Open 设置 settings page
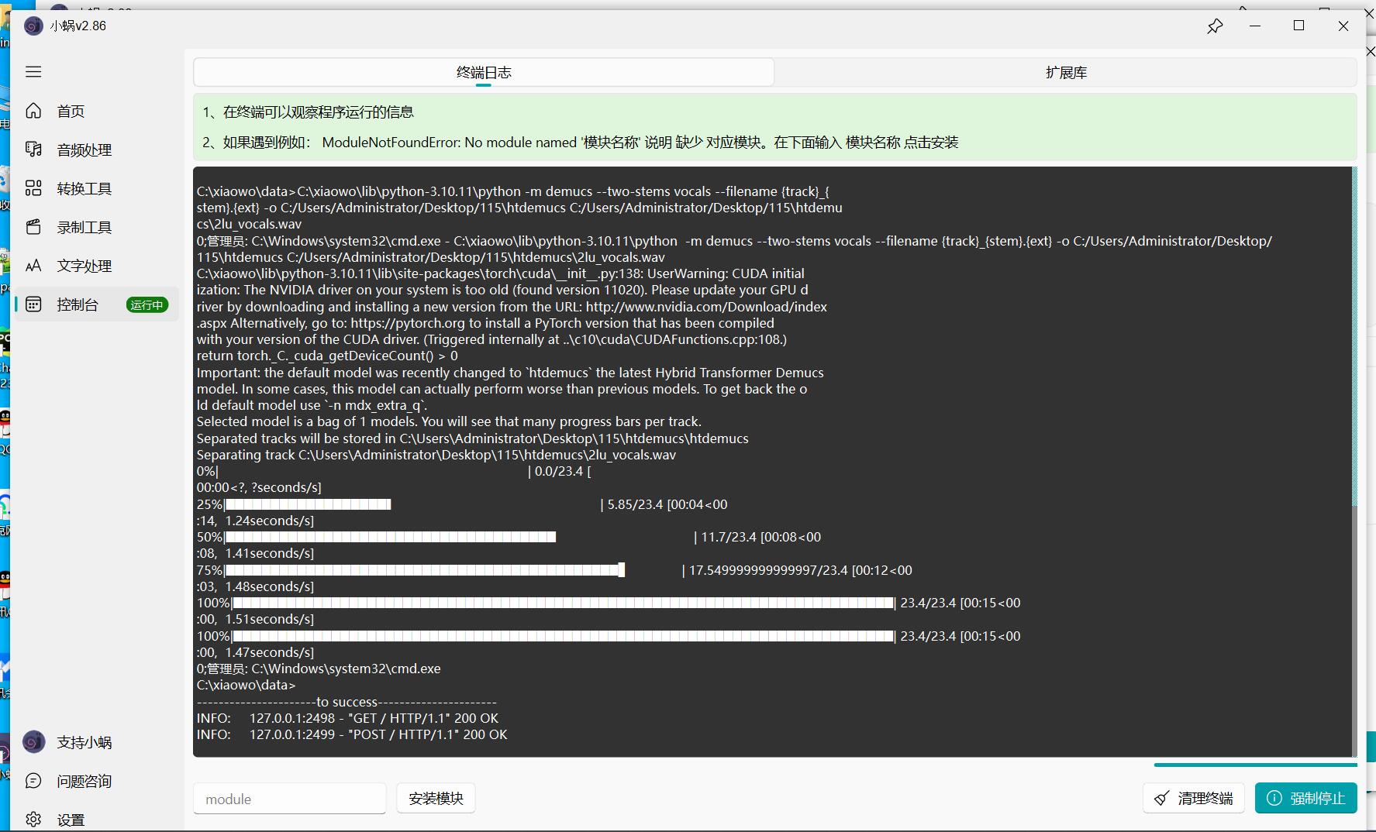Image resolution: width=1376 pixels, height=832 pixels. (x=71, y=820)
